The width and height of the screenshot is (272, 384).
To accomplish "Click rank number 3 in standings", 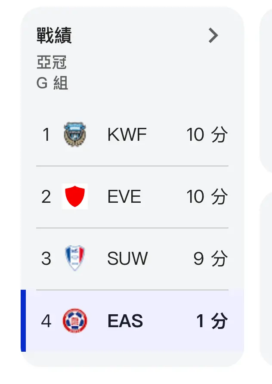I will [x=46, y=258].
